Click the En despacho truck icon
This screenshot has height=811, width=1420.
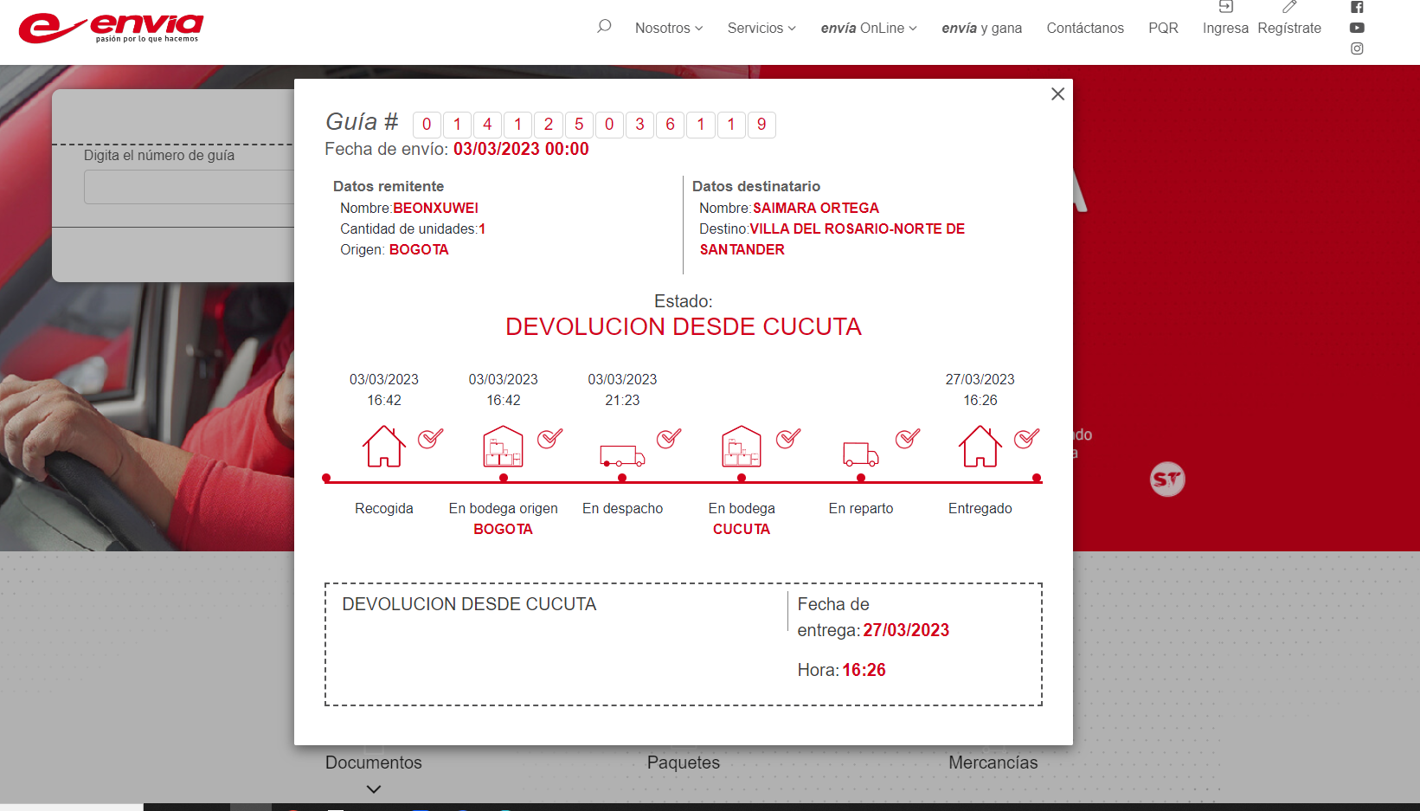pyautogui.click(x=622, y=455)
